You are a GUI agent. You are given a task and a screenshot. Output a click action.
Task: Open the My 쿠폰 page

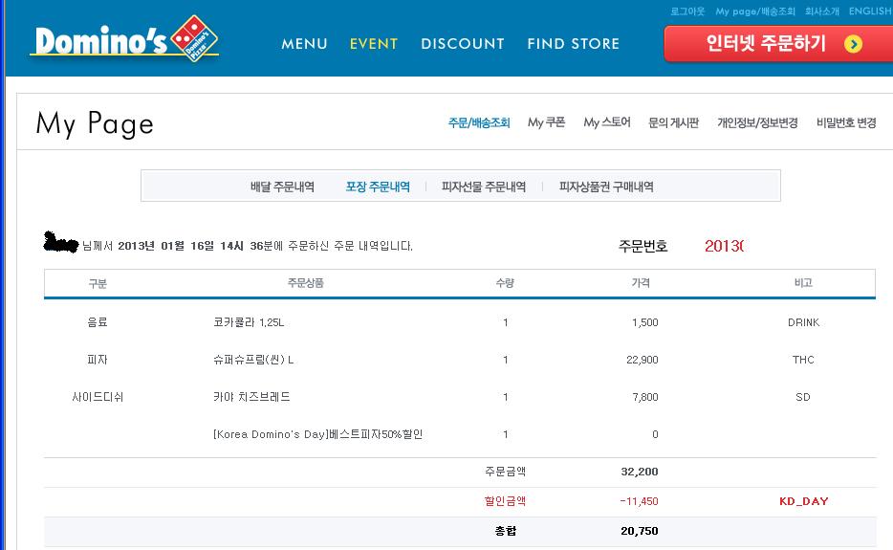[547, 123]
